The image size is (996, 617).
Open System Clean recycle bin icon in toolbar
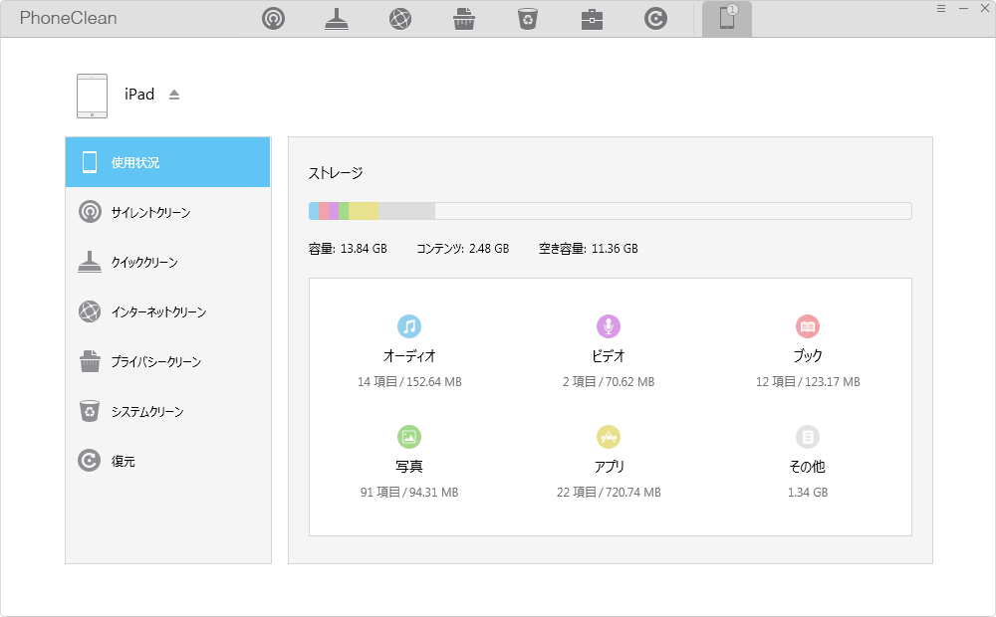click(x=528, y=18)
